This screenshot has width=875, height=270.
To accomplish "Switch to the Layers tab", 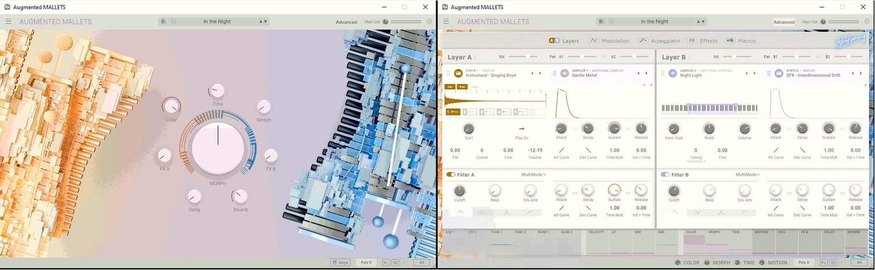I will point(564,41).
